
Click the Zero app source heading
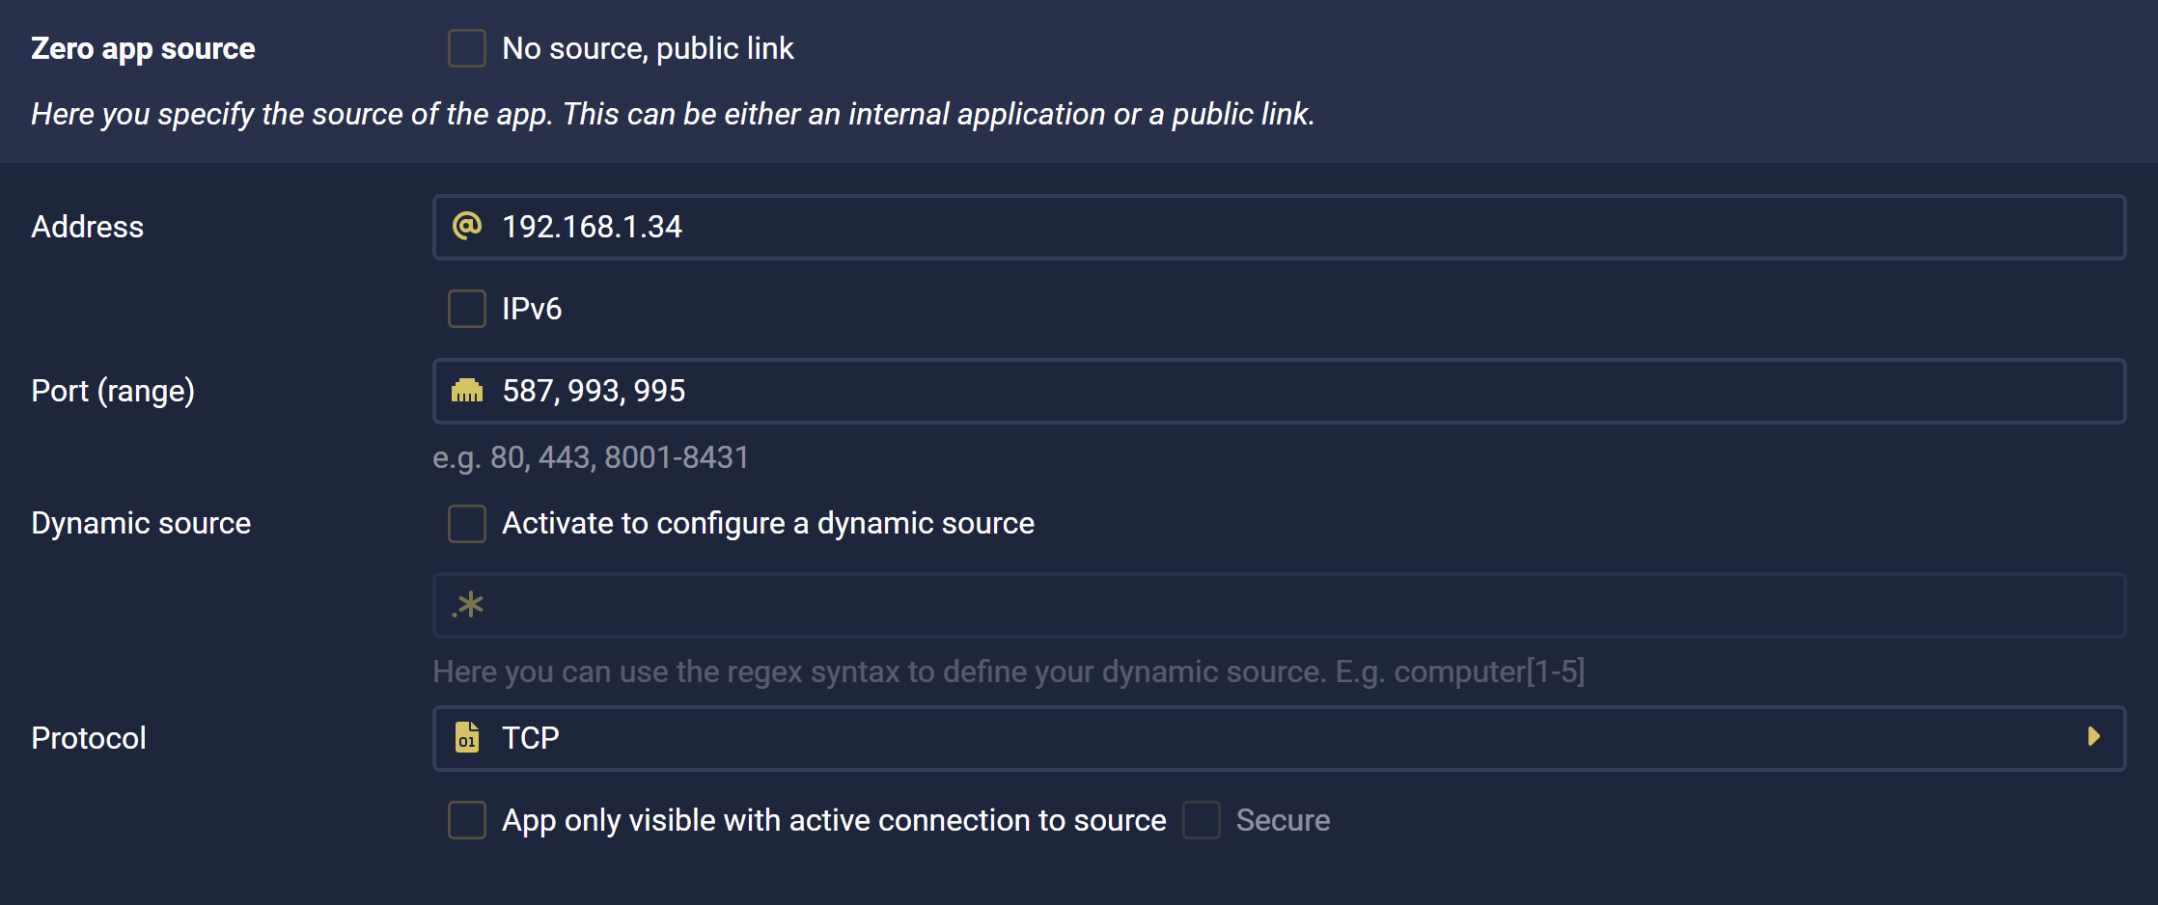click(143, 48)
